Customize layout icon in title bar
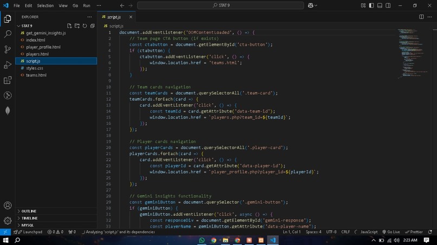The width and height of the screenshot is (437, 245). [x=363, y=5]
